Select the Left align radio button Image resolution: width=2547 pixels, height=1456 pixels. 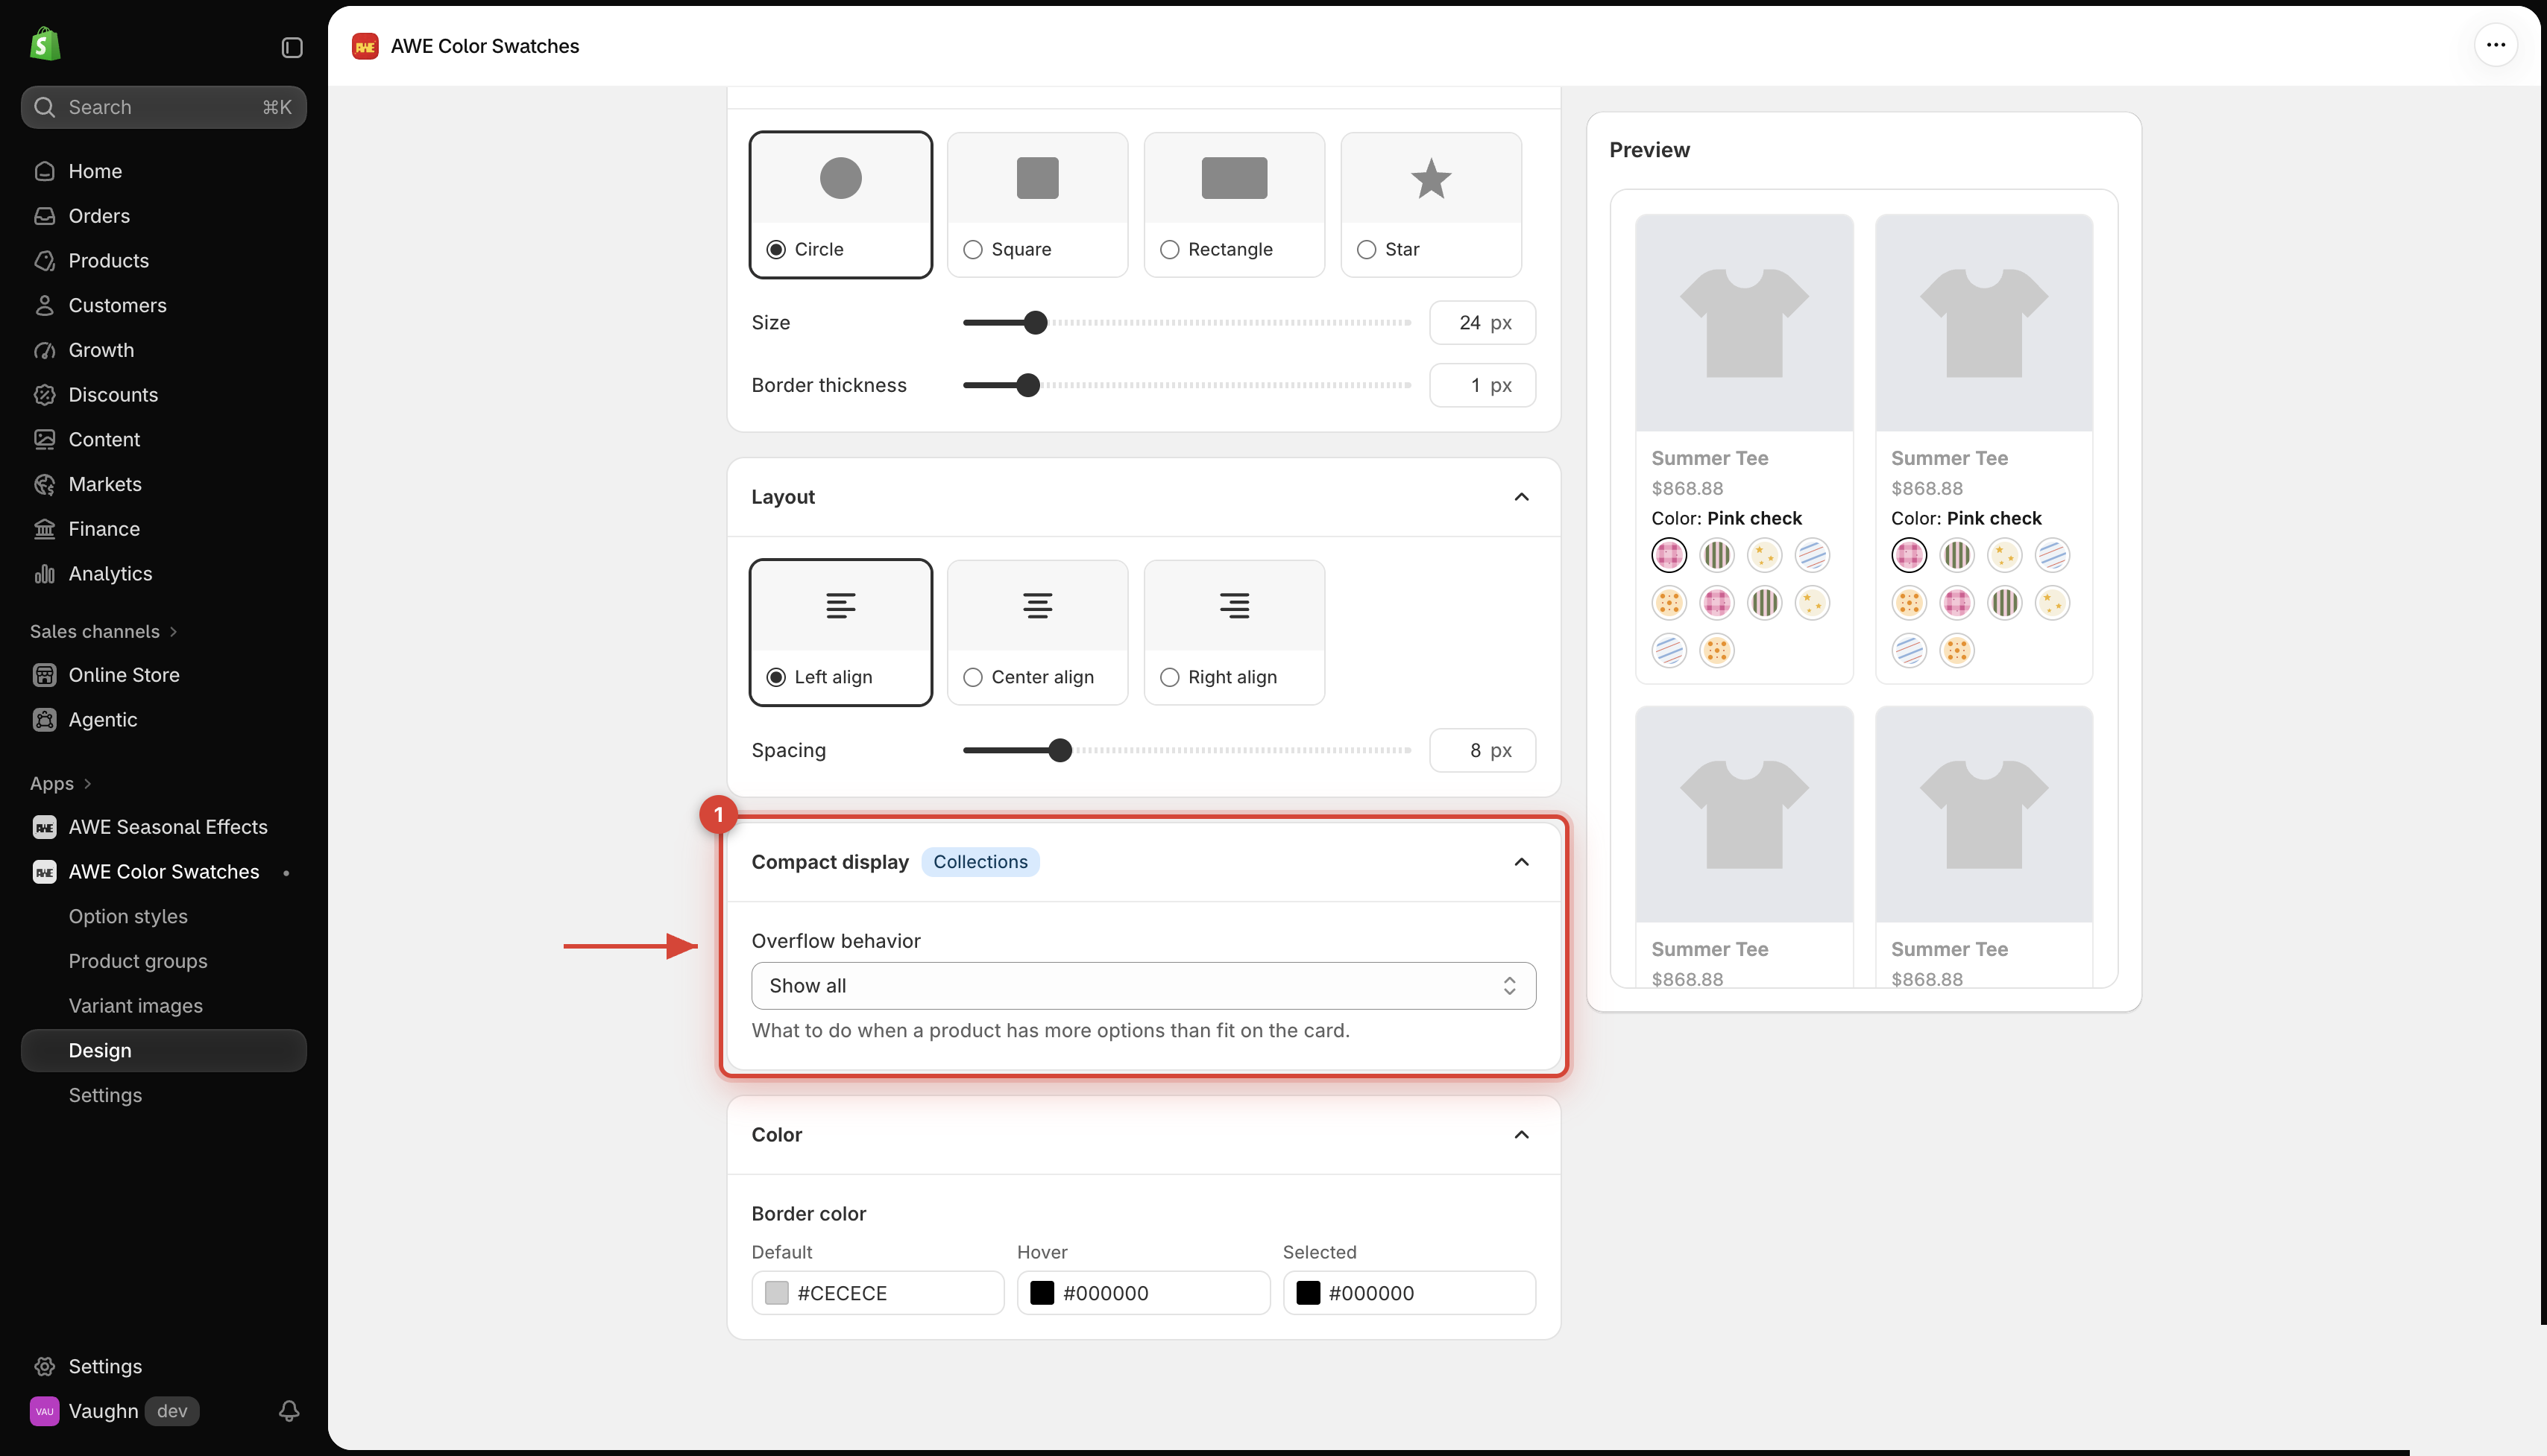coord(776,677)
